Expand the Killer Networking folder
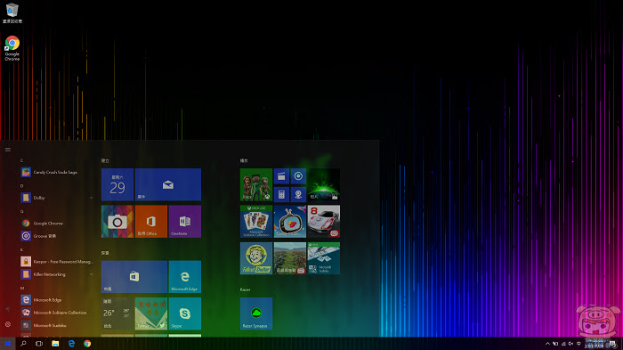This screenshot has width=623, height=350. 92,274
